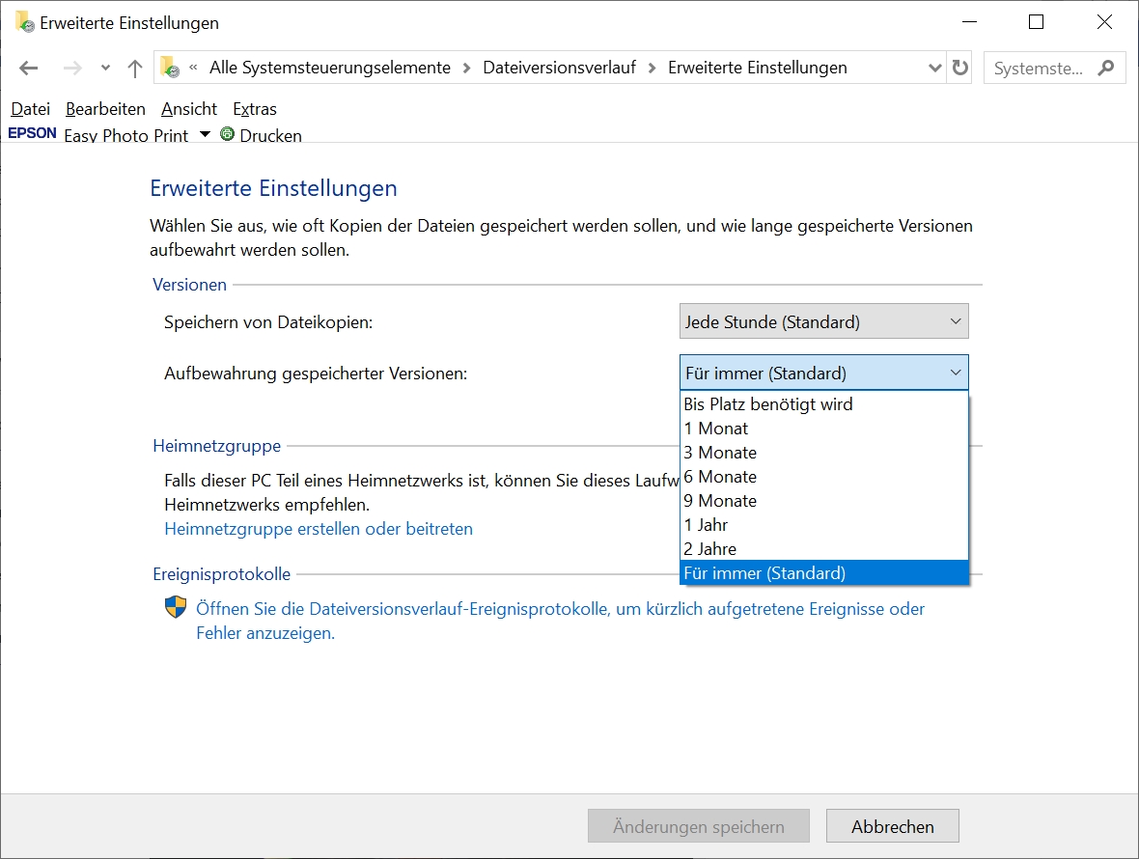Open Heimnetzgruppe erstellen oder beitreten link
1139x859 pixels.
pos(319,529)
